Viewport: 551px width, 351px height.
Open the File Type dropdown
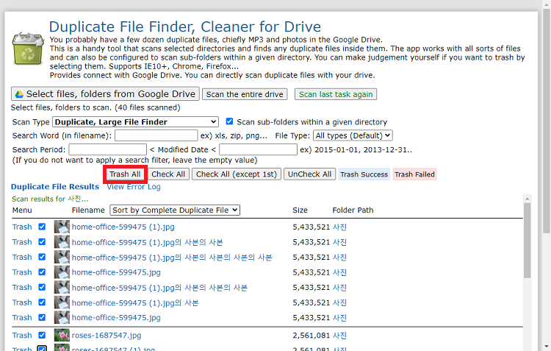[353, 135]
